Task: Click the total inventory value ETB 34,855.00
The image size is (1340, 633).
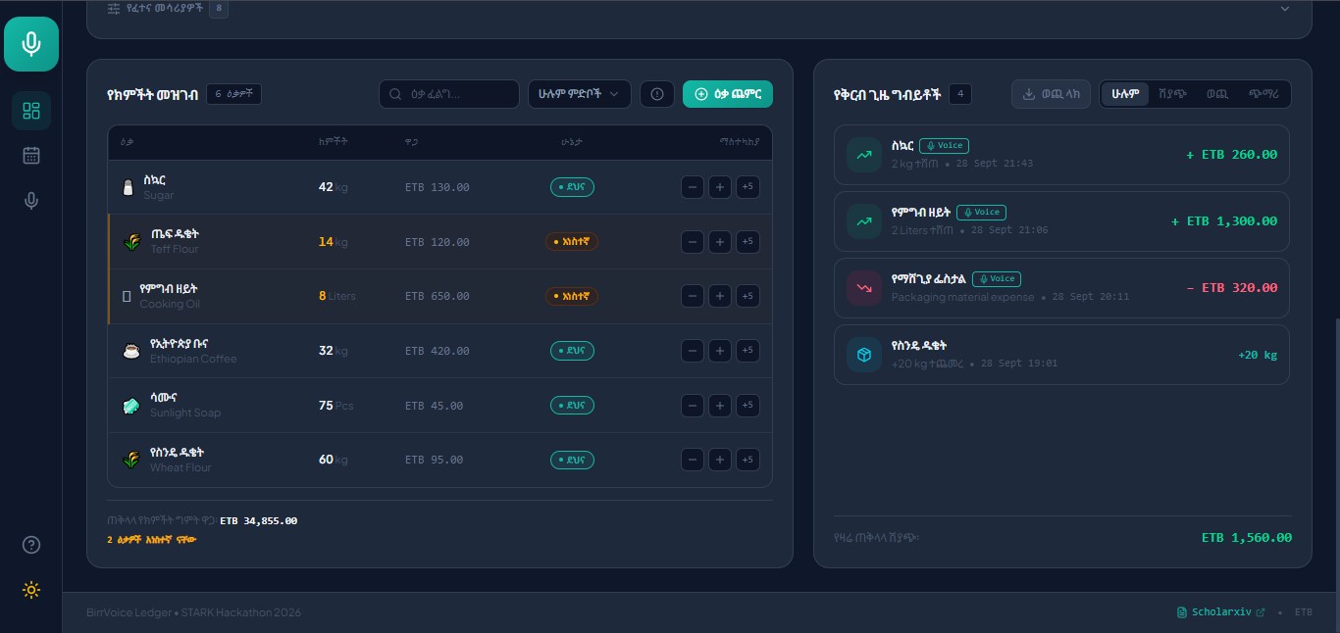Action: click(259, 521)
